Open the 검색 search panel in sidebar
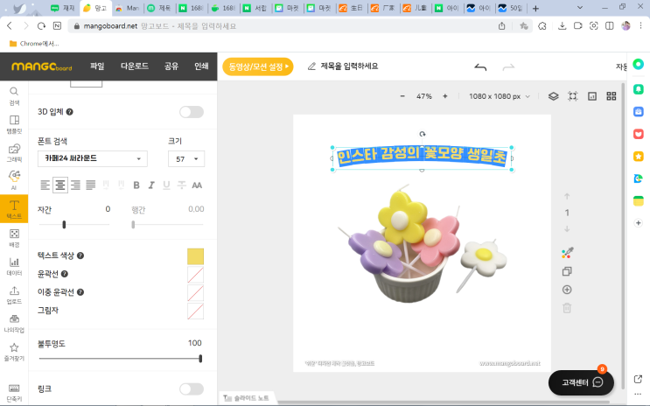Viewport: 650px width, 406px height. (14, 95)
